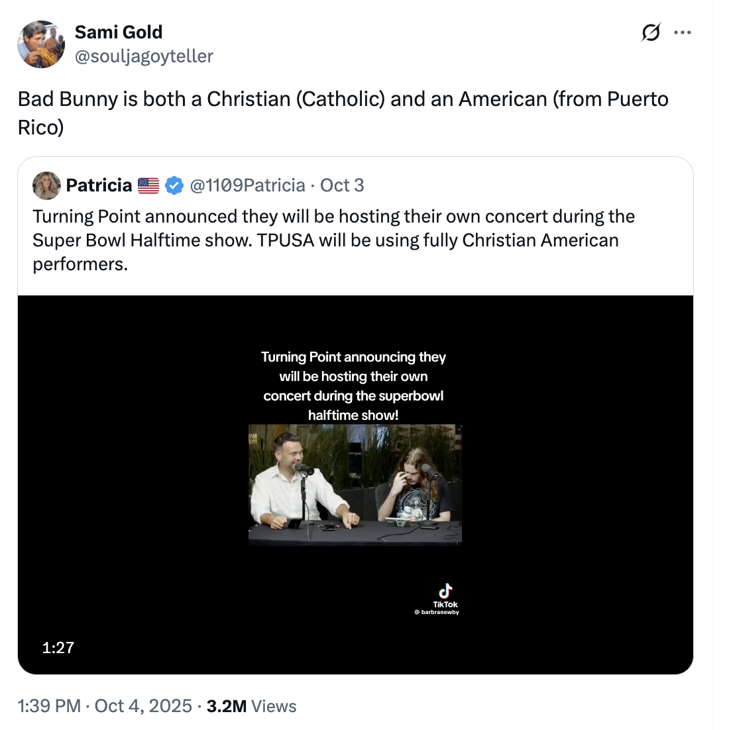Open the Grok analysis icon
This screenshot has width=729, height=730.
click(x=650, y=32)
